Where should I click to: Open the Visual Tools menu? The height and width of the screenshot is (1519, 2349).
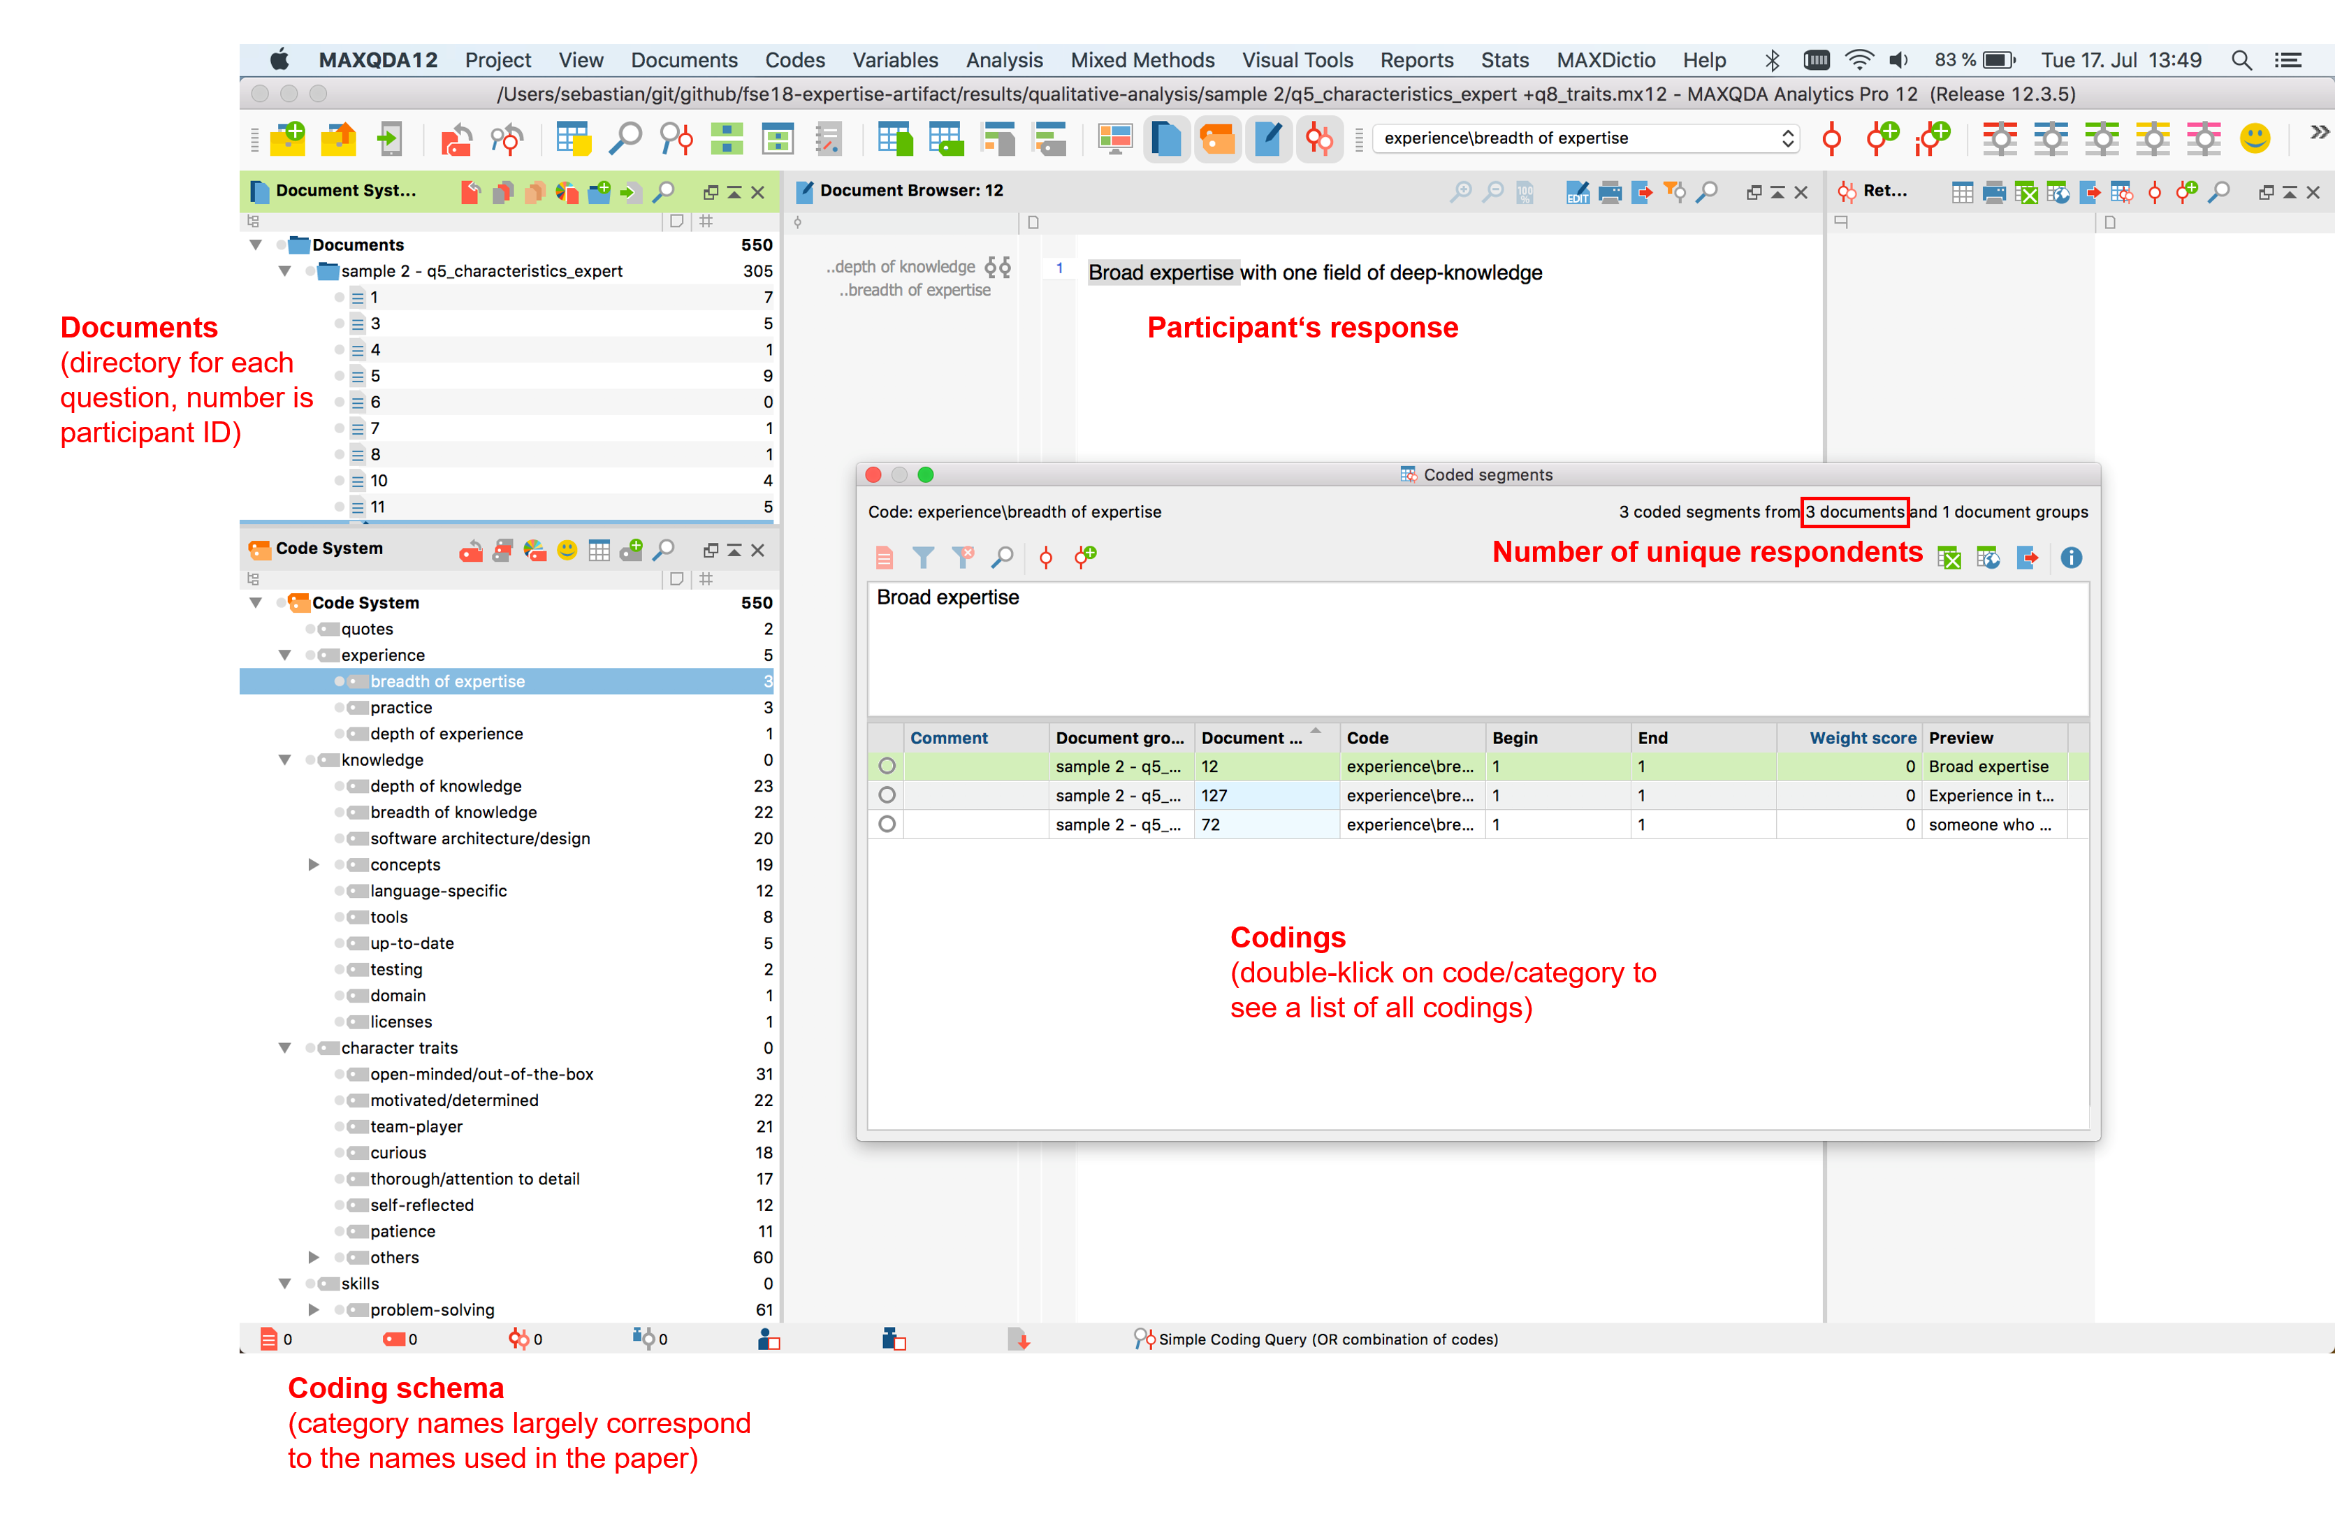pyautogui.click(x=1296, y=60)
